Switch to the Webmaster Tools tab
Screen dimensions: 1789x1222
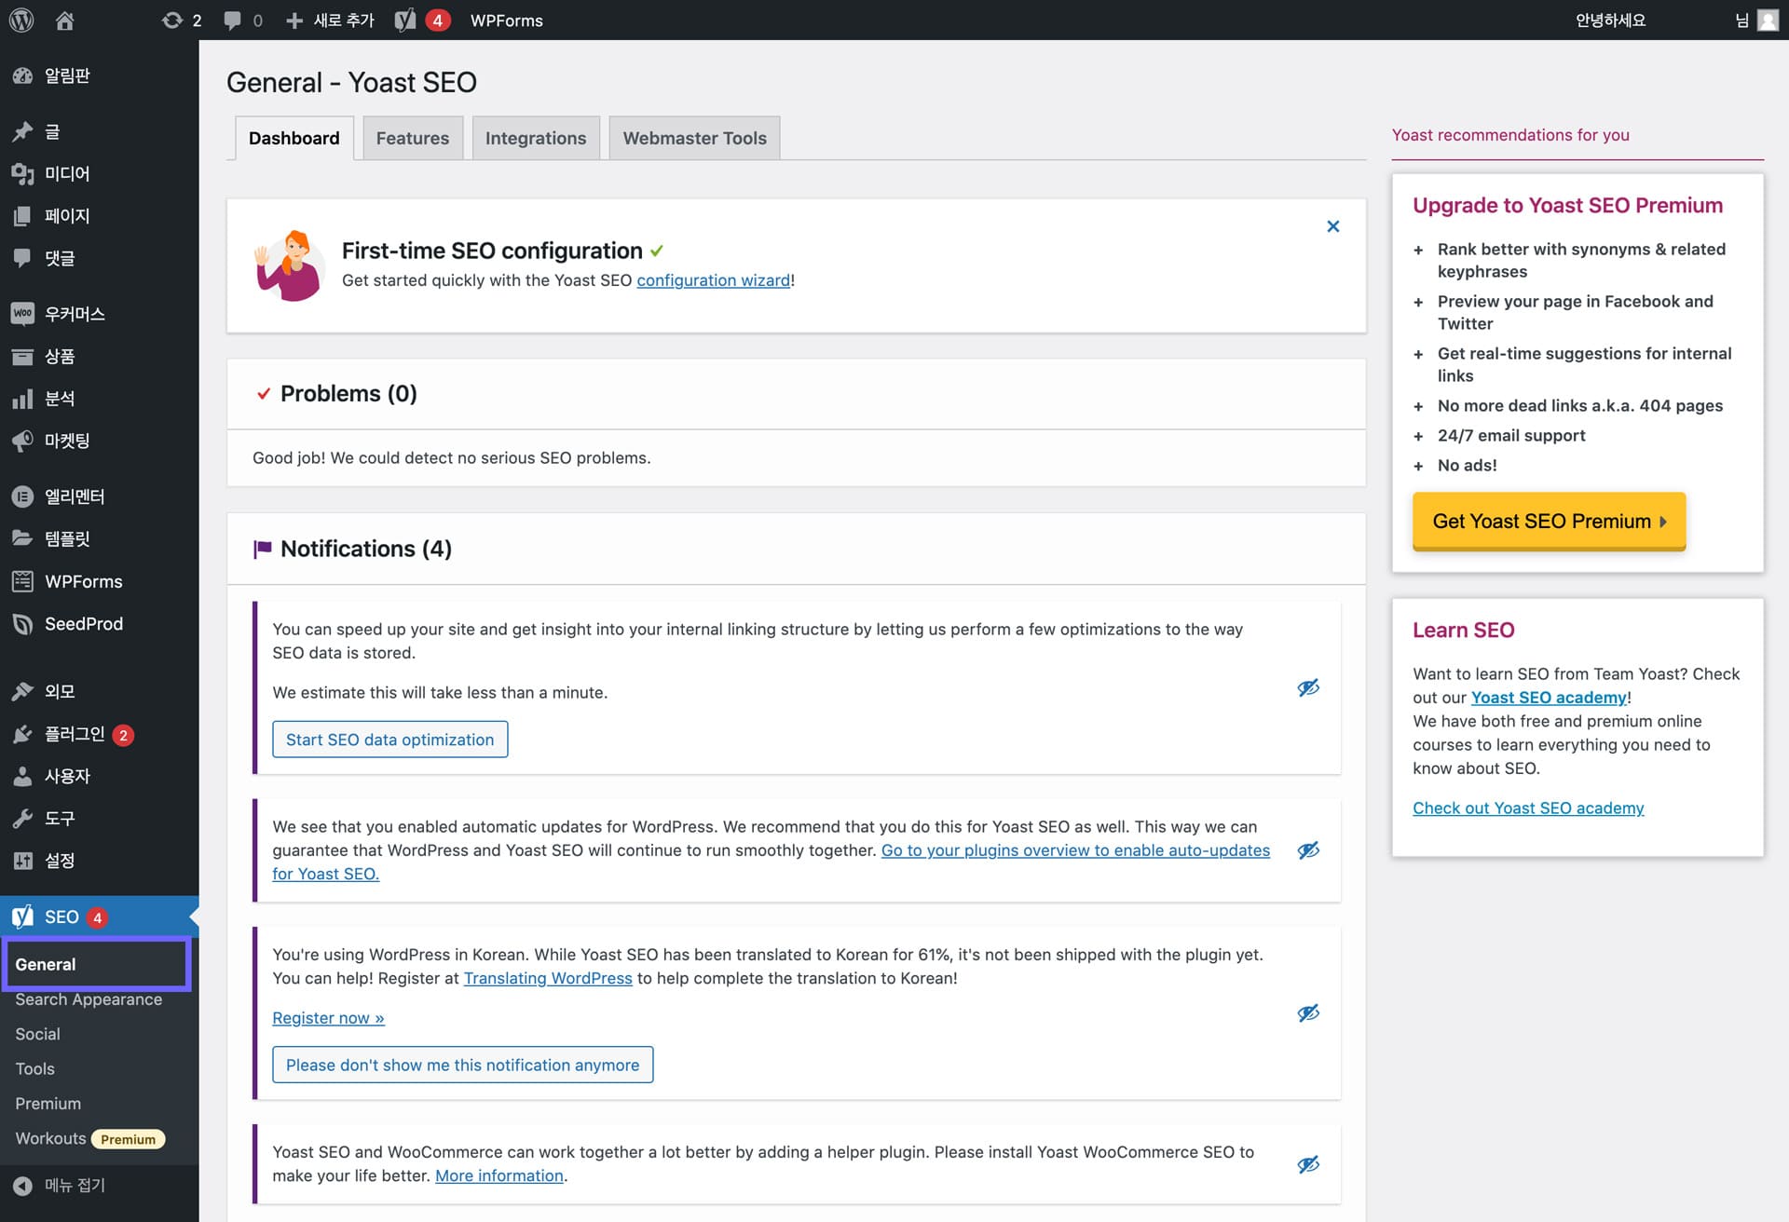pyautogui.click(x=695, y=137)
